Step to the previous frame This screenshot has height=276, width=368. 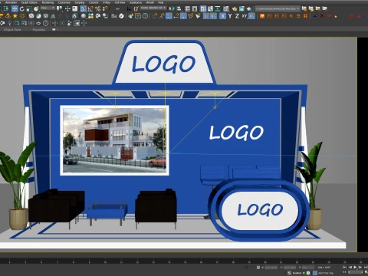pos(350,268)
